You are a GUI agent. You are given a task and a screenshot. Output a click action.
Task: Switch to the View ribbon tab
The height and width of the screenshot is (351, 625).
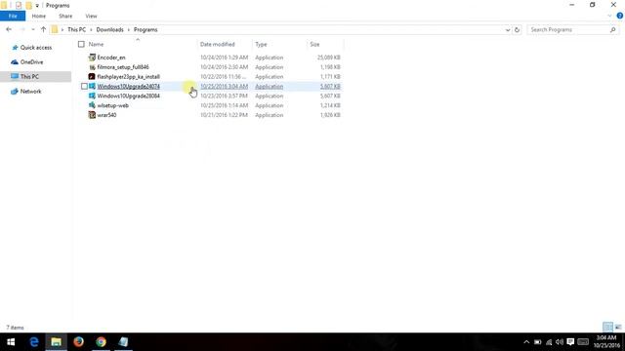coord(91,16)
